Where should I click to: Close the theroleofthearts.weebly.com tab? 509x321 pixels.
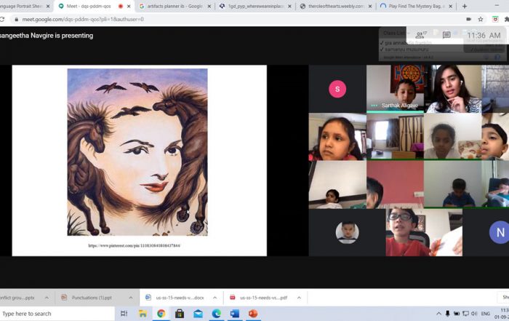tap(370, 6)
